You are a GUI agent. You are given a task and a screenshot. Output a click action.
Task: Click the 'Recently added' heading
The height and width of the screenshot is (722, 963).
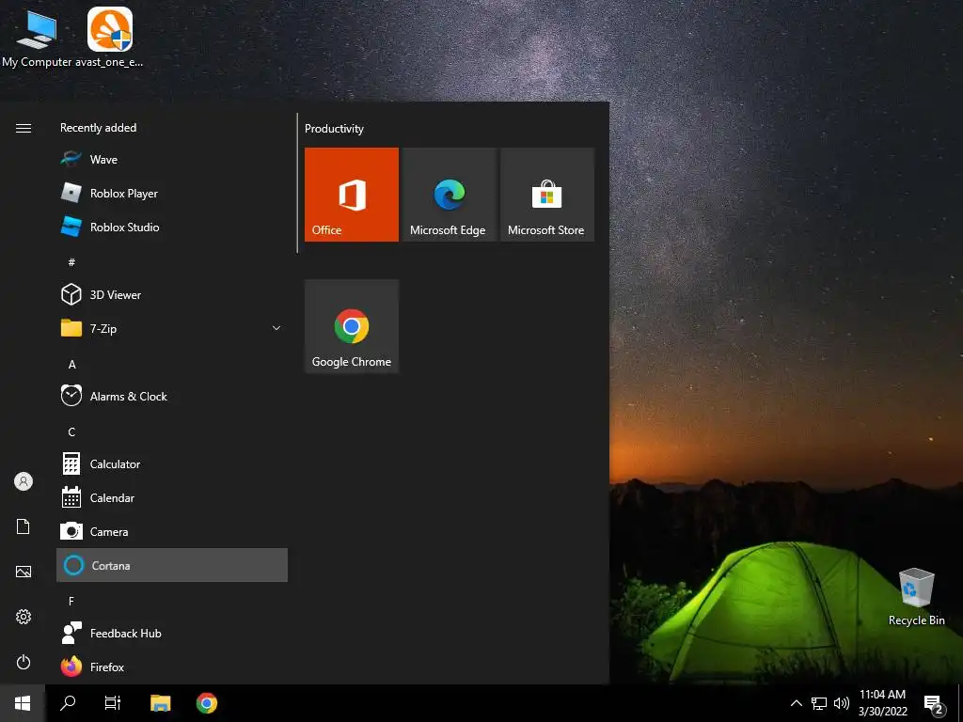(98, 128)
